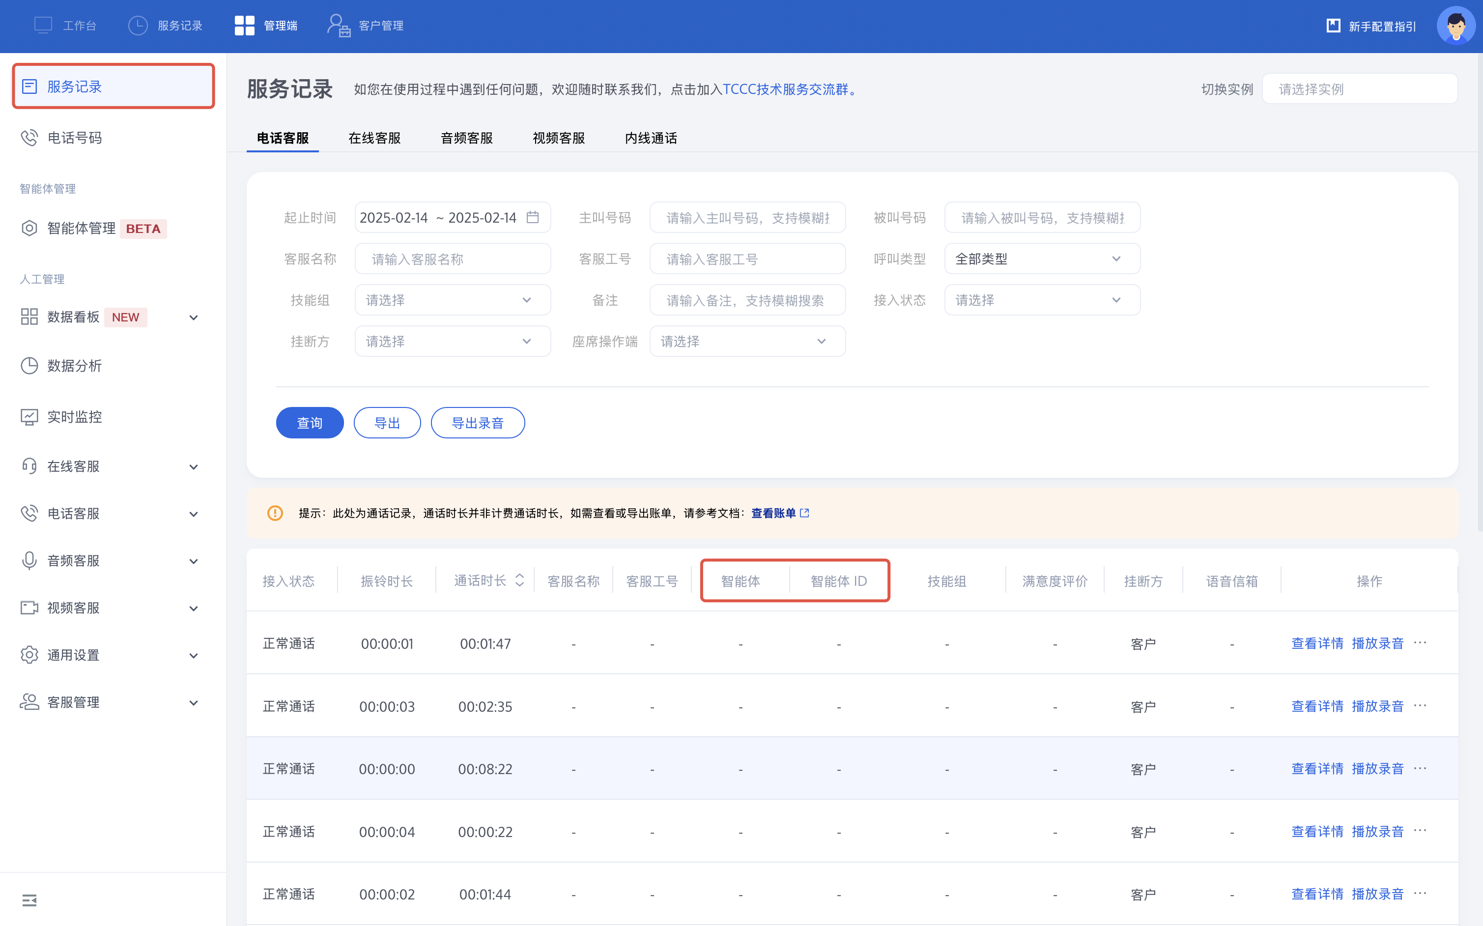1483x926 pixels.
Task: Open TCCC技术服务交流群 link
Action: pyautogui.click(x=785, y=89)
